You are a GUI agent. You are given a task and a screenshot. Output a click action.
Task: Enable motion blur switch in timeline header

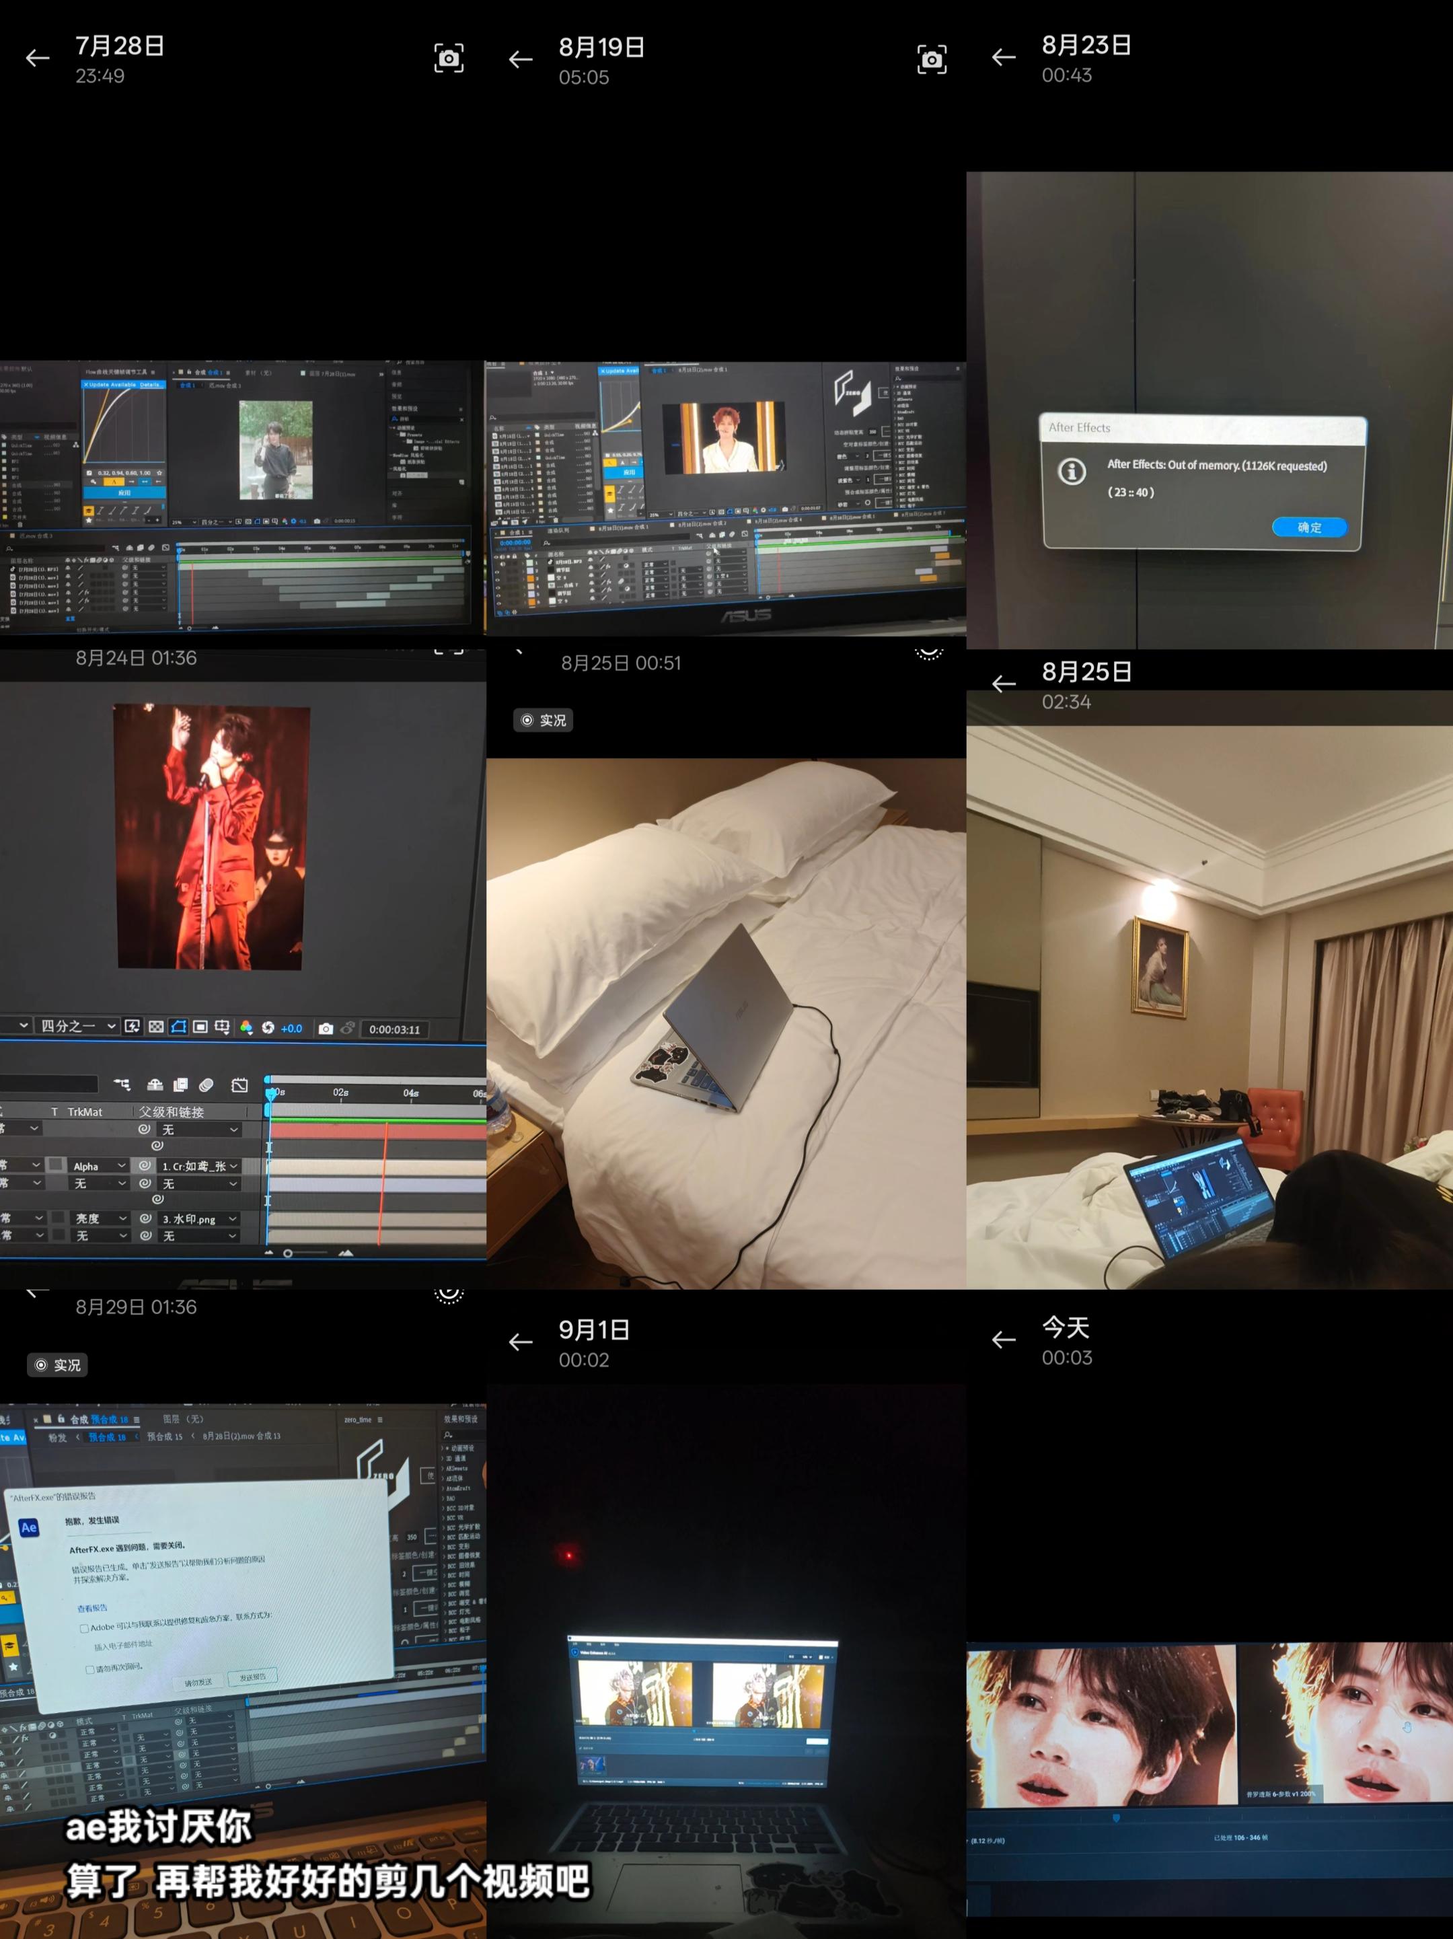206,1085
